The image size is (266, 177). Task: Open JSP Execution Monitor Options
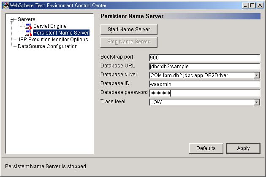tap(53, 40)
